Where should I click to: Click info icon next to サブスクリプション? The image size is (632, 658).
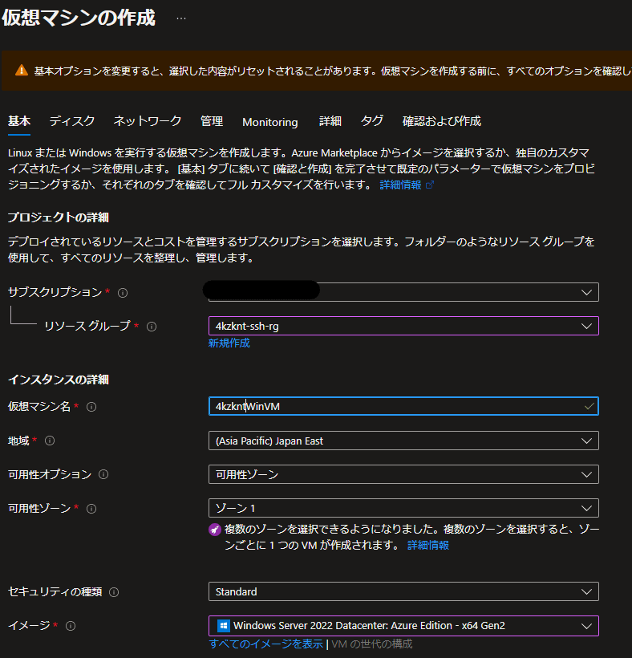(x=123, y=293)
